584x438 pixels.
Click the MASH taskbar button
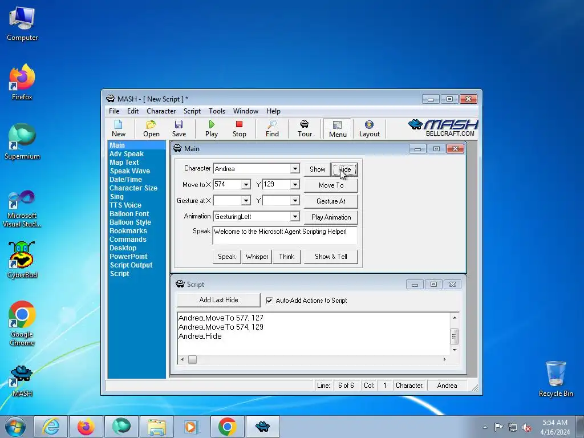coord(262,427)
